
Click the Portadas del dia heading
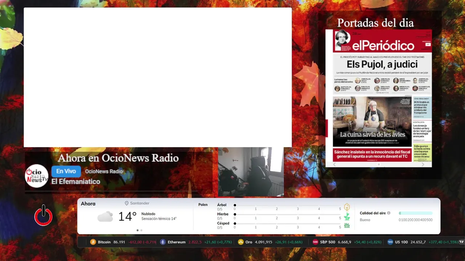tap(376, 23)
